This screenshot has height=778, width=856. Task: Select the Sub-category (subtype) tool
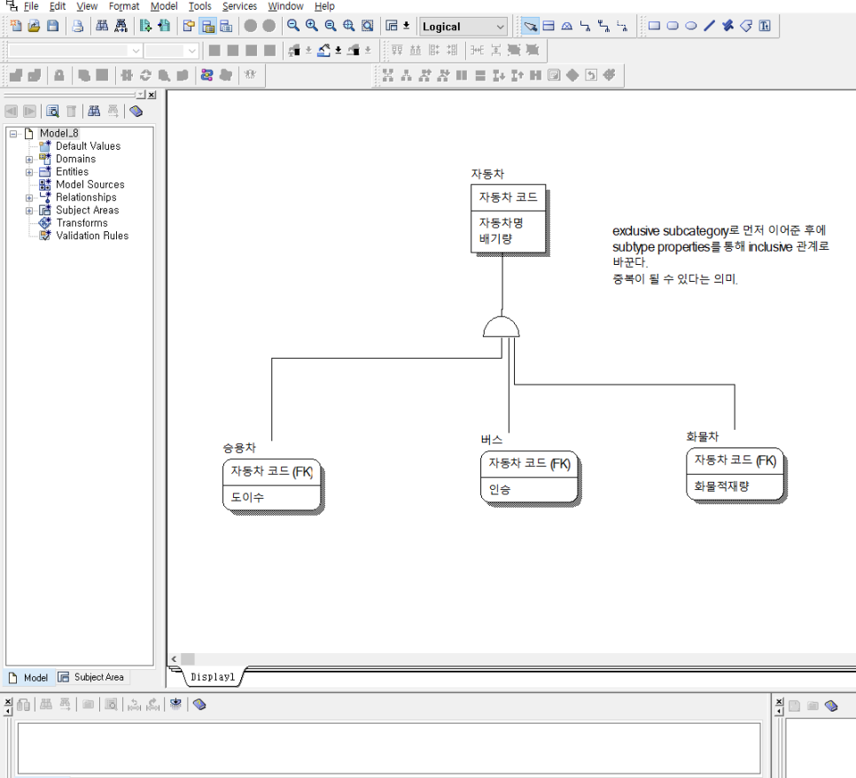click(x=566, y=26)
